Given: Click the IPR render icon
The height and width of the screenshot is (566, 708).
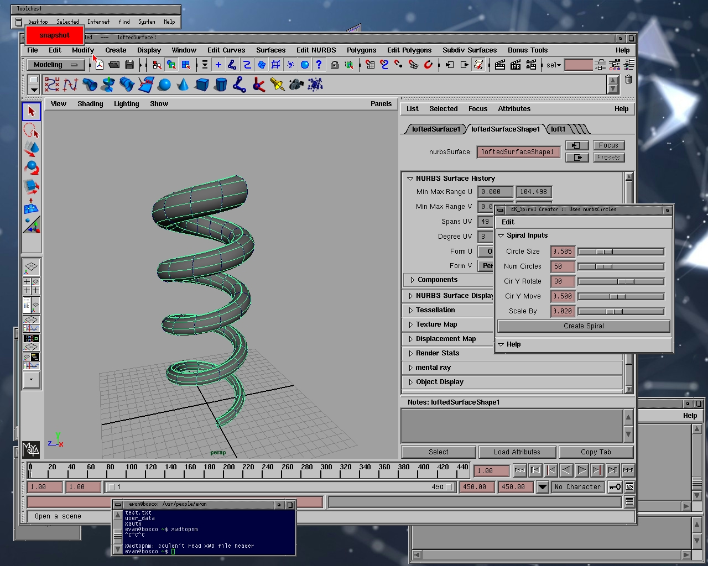Looking at the screenshot, I should click(516, 65).
